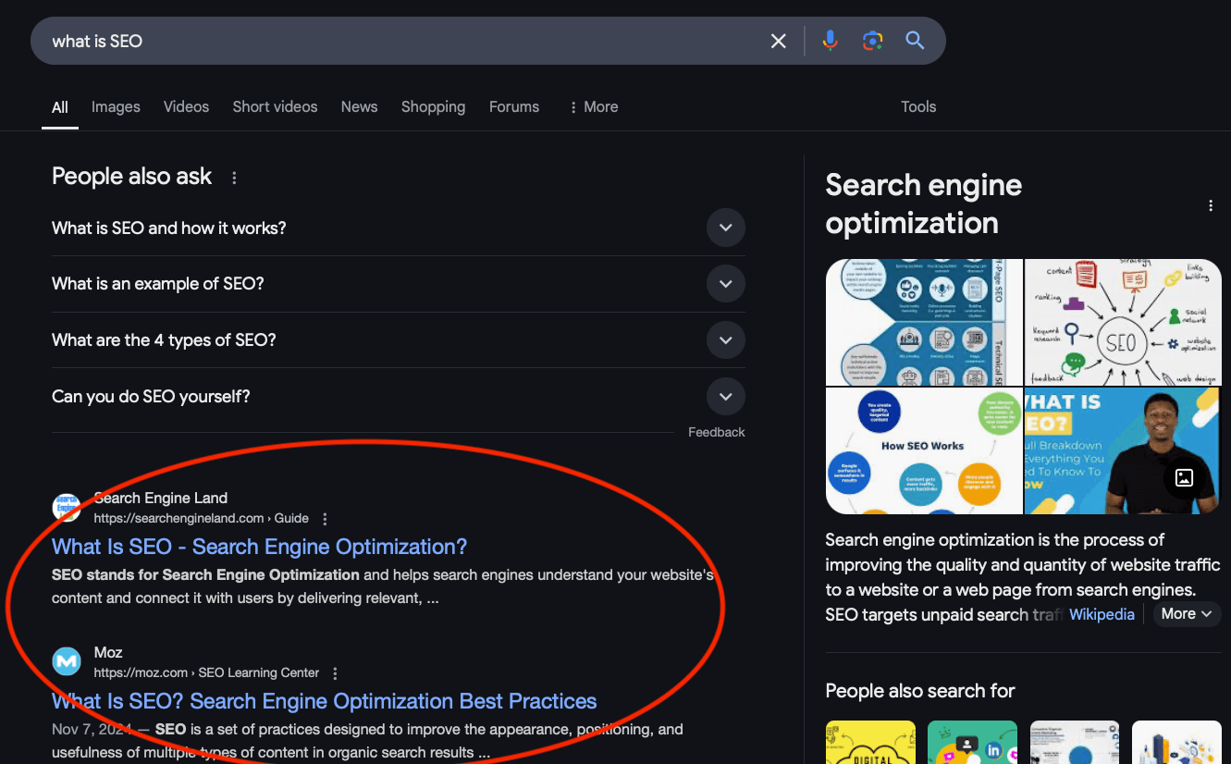Screen dimensions: 1231x764
Task: Expand "What is SEO and how it works?"
Action: tap(725, 228)
